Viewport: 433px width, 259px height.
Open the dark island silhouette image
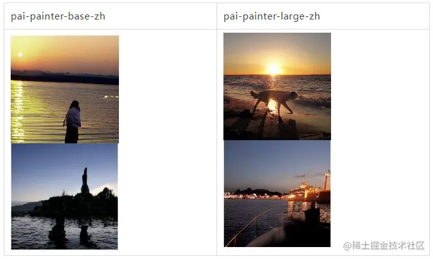click(64, 196)
